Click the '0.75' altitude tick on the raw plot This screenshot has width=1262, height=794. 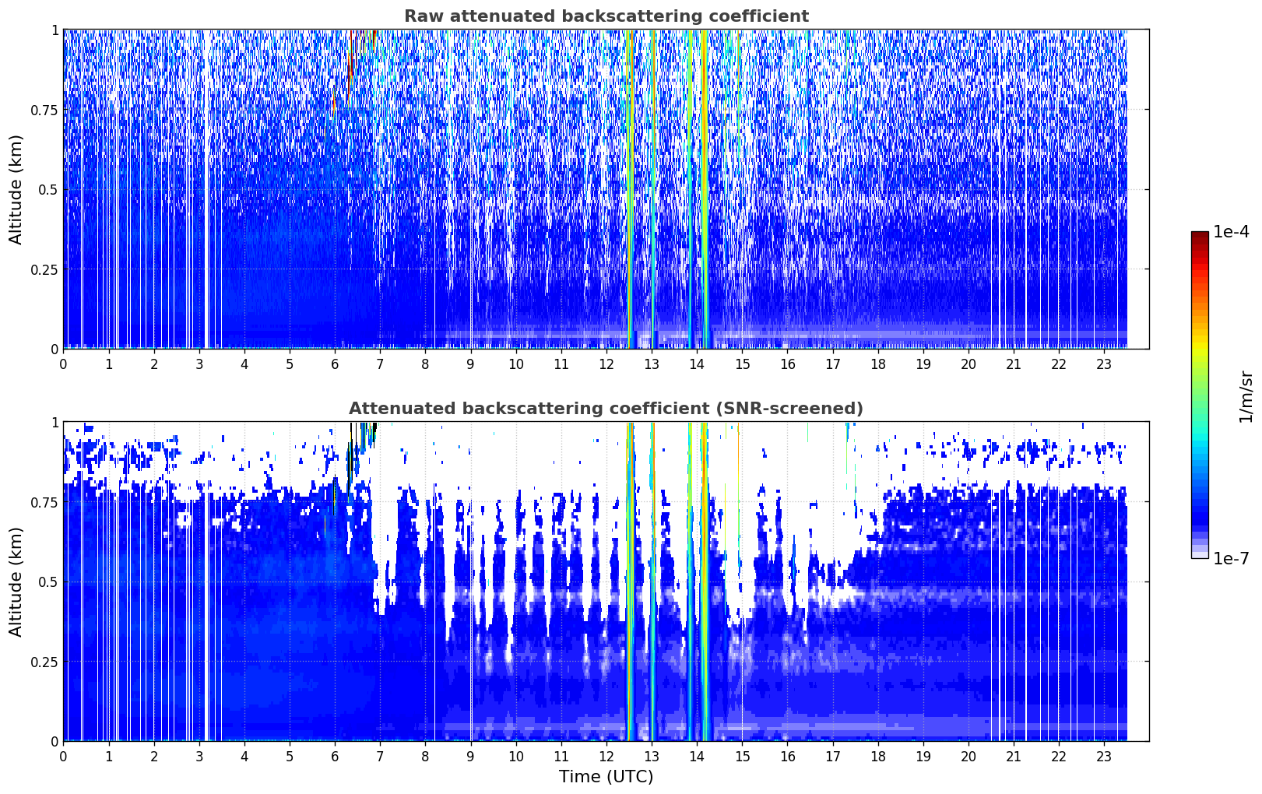click(45, 110)
